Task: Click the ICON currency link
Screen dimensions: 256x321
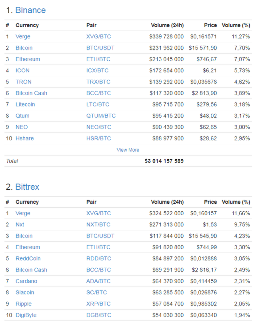Action: click(x=22, y=70)
